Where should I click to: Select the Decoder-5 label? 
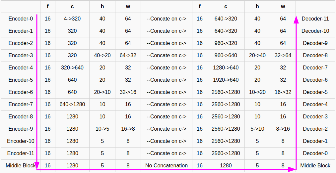coord(315,92)
